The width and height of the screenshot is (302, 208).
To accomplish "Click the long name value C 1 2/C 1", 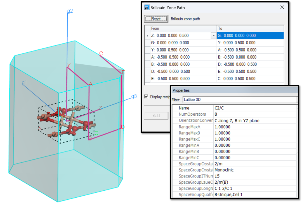I will 255,188.
